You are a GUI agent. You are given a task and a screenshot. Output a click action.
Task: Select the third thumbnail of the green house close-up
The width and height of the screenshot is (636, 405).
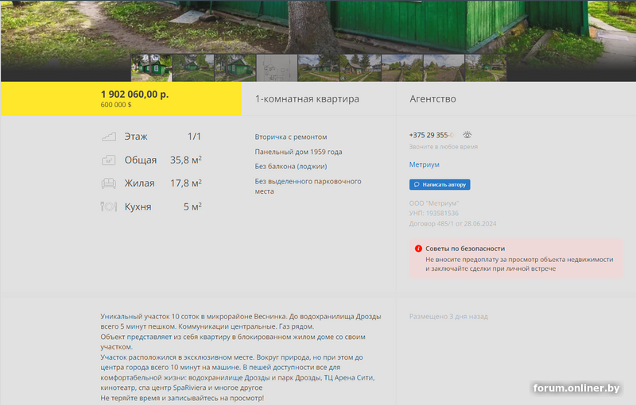(235, 68)
